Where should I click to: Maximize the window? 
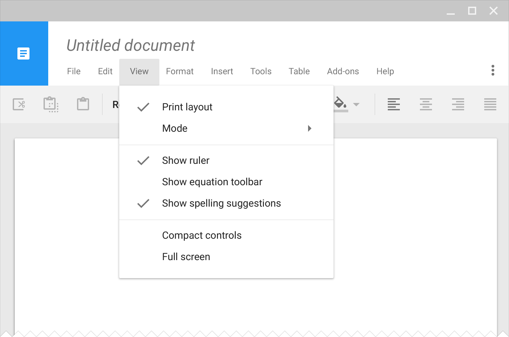click(472, 11)
